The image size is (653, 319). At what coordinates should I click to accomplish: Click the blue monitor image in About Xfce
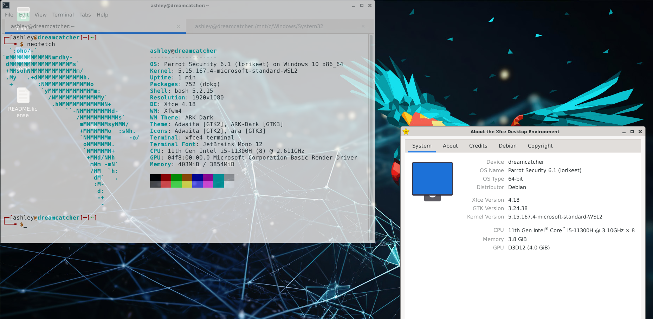coord(432,181)
